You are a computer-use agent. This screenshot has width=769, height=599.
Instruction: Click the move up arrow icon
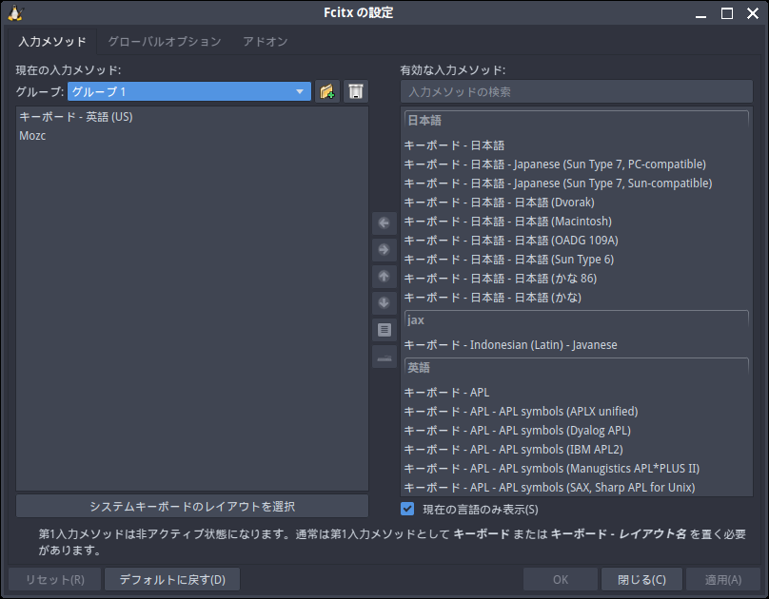click(x=384, y=277)
